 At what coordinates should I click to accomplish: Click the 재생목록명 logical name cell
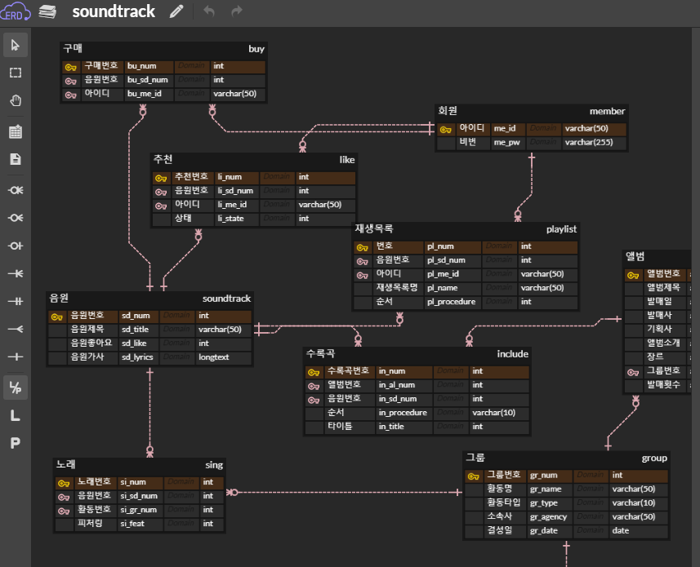[397, 288]
